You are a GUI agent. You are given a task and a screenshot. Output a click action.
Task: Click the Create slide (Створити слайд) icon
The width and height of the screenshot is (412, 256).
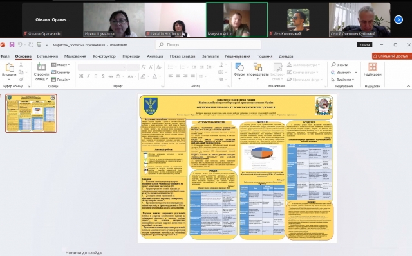coord(41,67)
